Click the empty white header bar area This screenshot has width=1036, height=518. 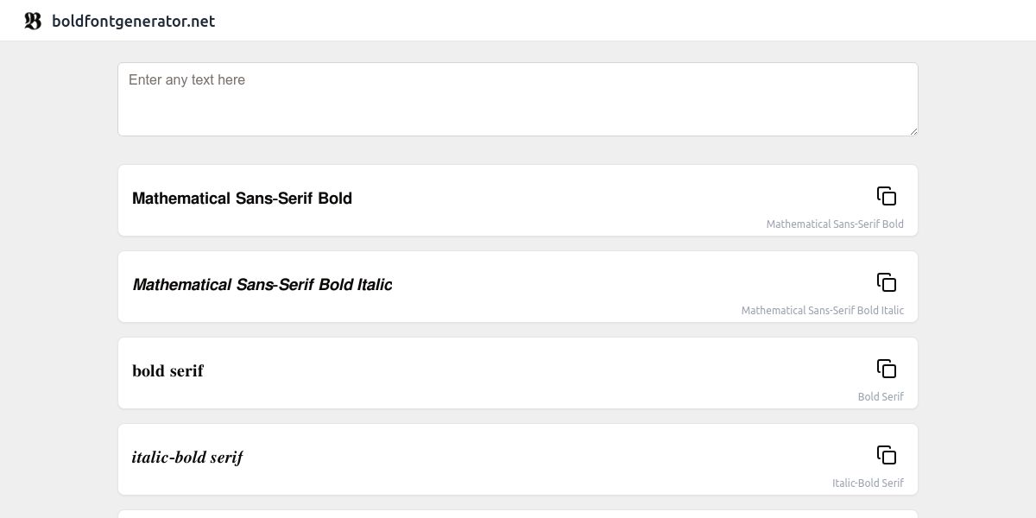[x=604, y=21]
